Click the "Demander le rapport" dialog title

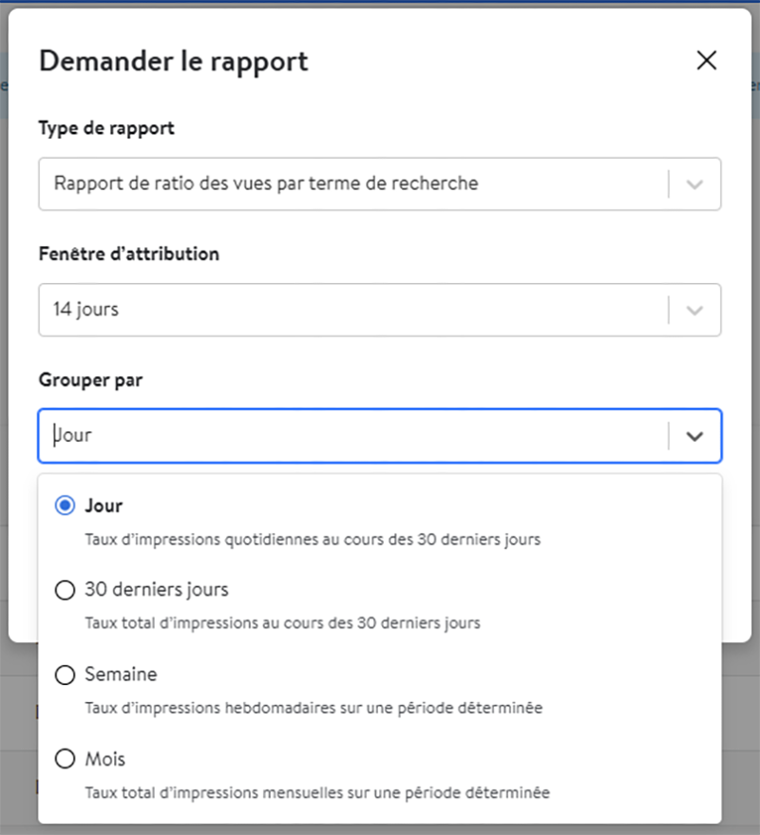point(173,61)
